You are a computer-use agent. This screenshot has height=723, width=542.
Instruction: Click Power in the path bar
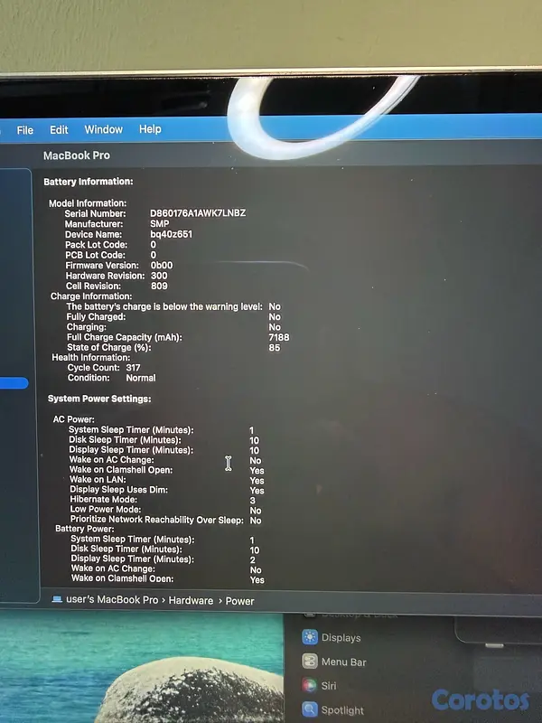(x=239, y=601)
